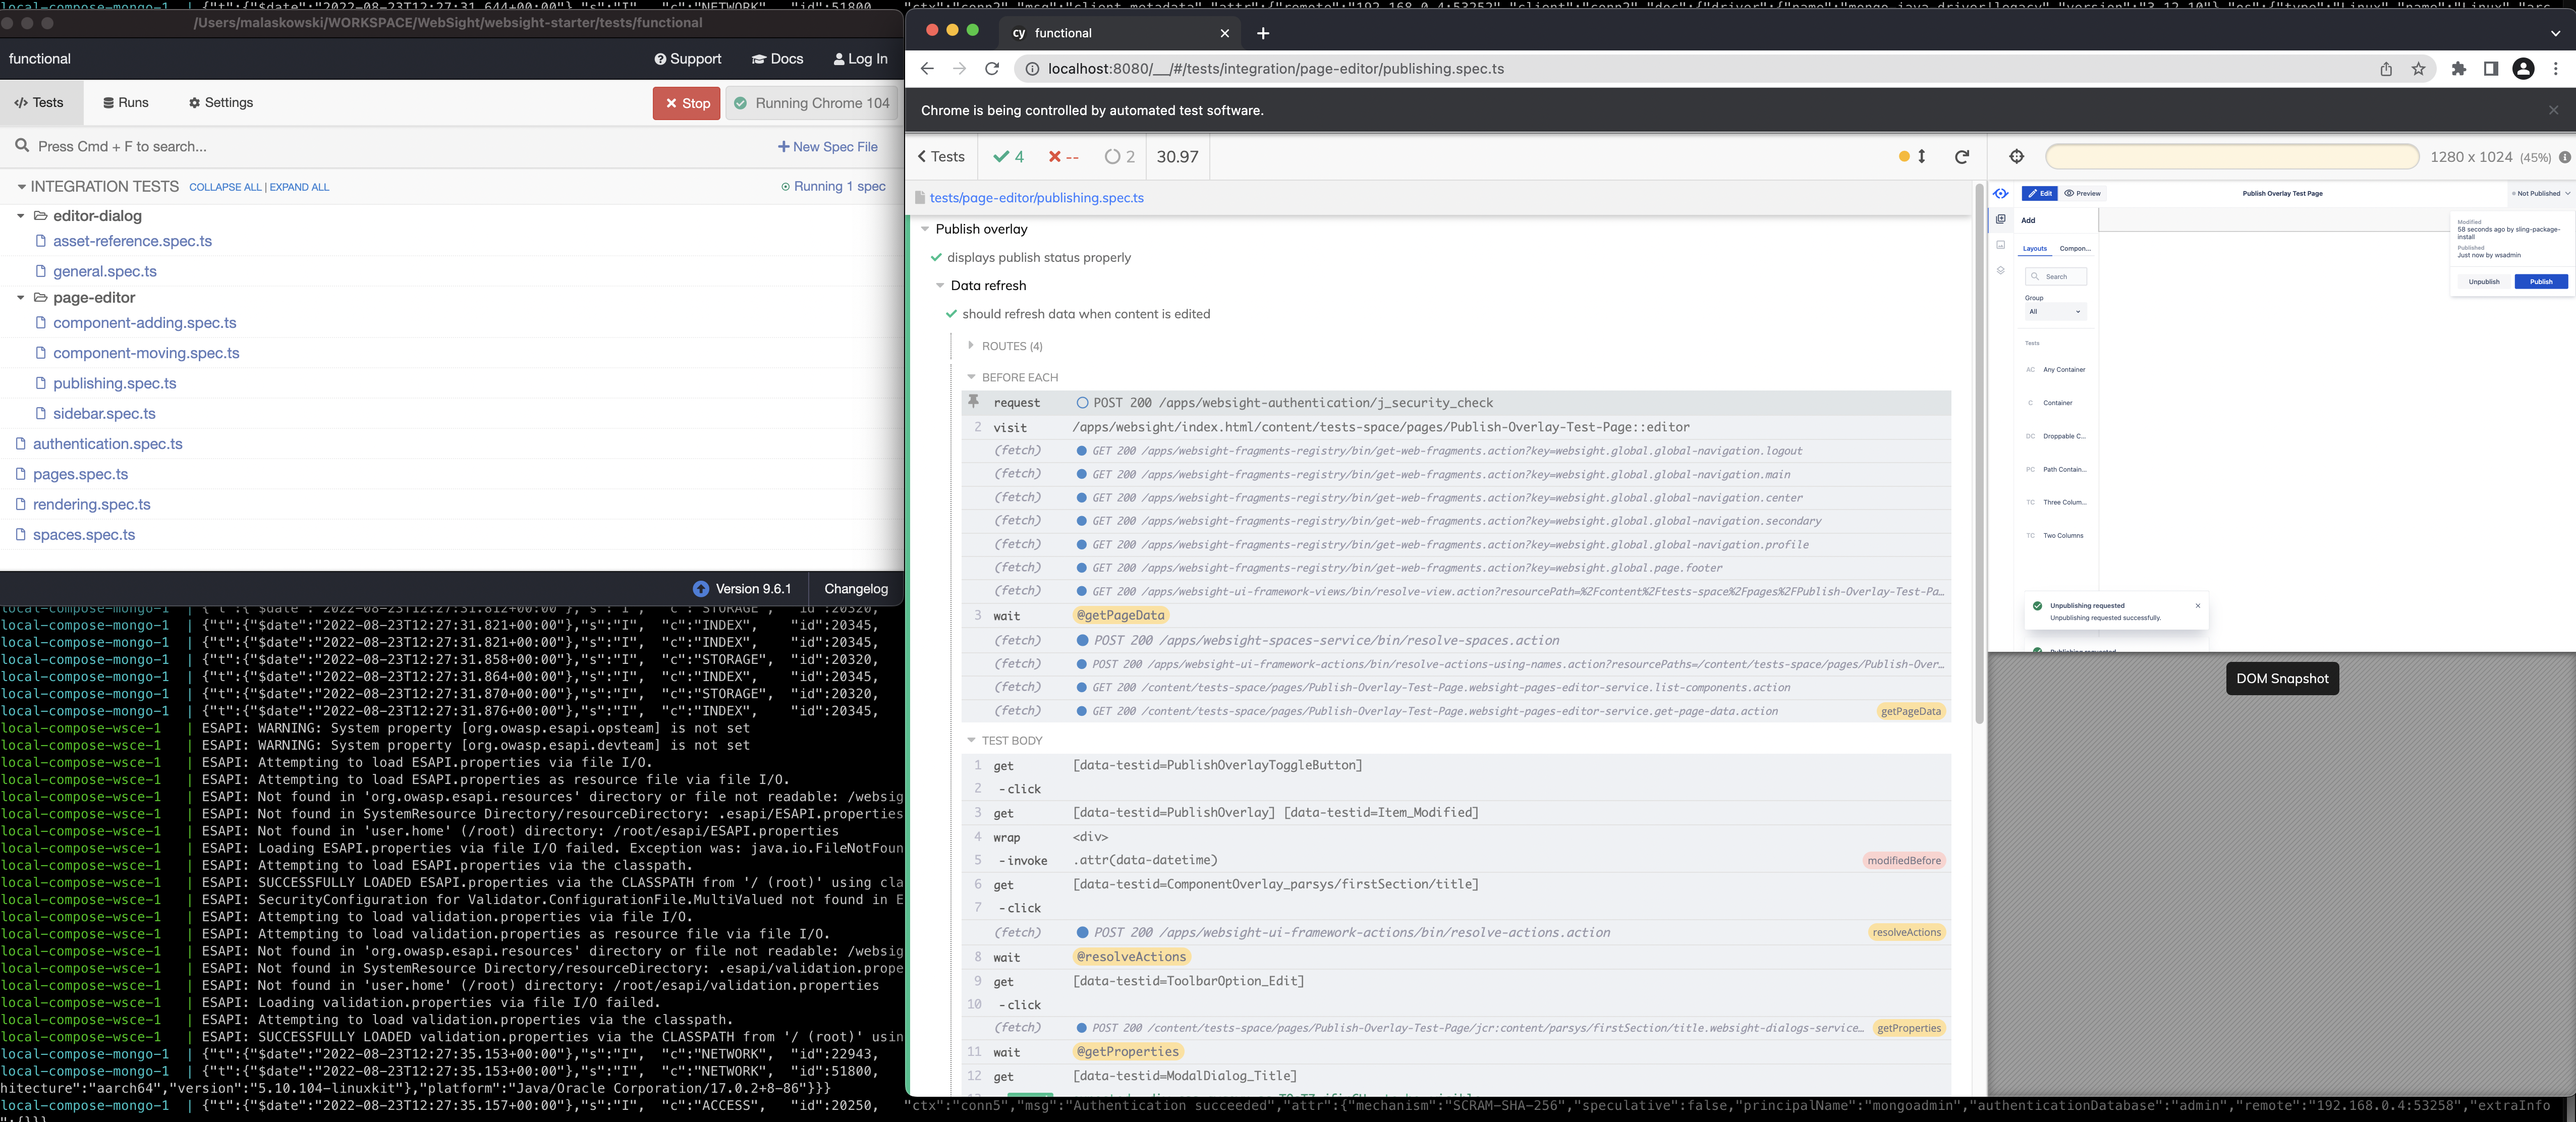Dismiss the automated test software infobar

click(2553, 110)
